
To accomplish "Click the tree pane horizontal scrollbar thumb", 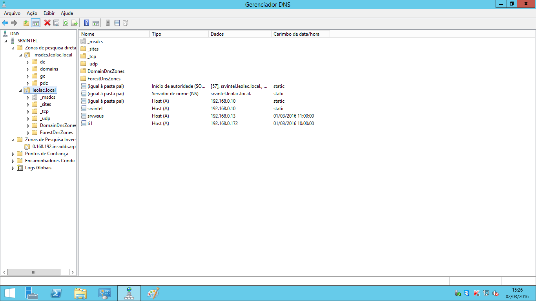I will [x=34, y=272].
